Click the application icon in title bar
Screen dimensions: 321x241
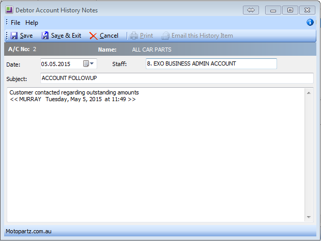click(x=9, y=10)
